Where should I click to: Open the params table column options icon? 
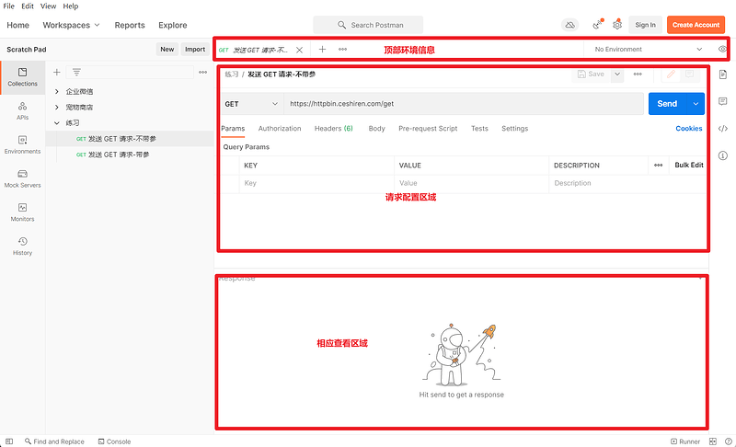click(658, 166)
